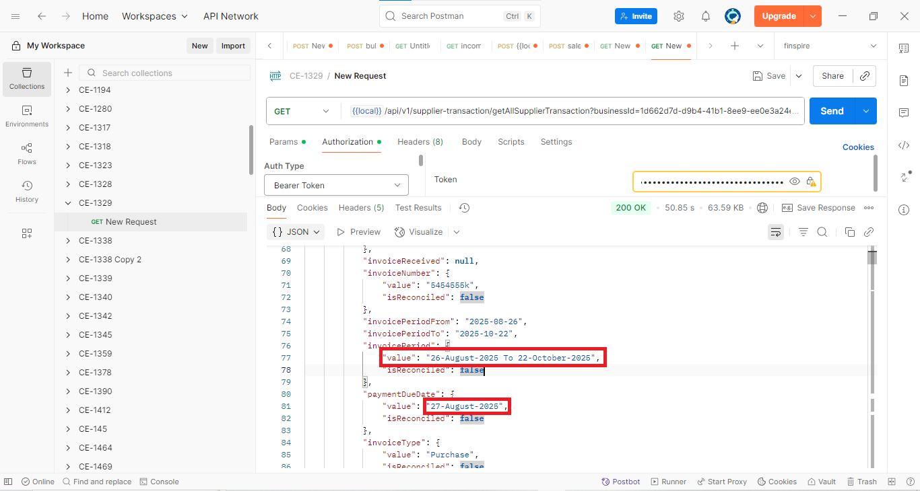Switch to the Headers (8) request tab
This screenshot has width=920, height=491.
[x=420, y=142]
